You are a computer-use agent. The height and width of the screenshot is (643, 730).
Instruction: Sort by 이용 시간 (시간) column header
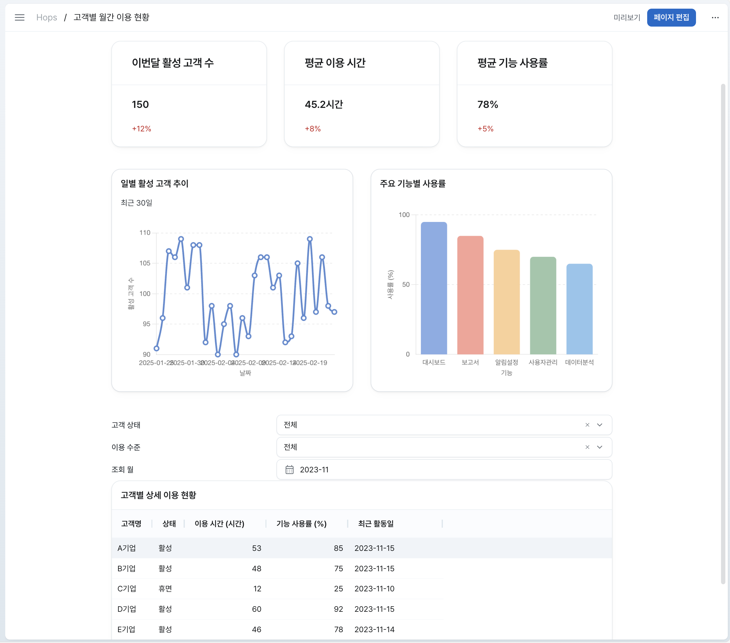point(219,523)
